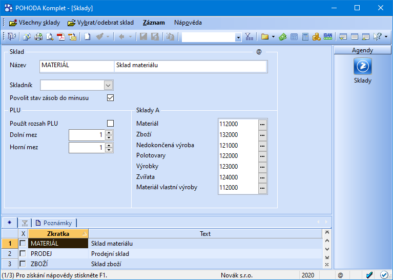Check the X box for PRODEJ row
This screenshot has height=280, width=393.
[x=23, y=253]
